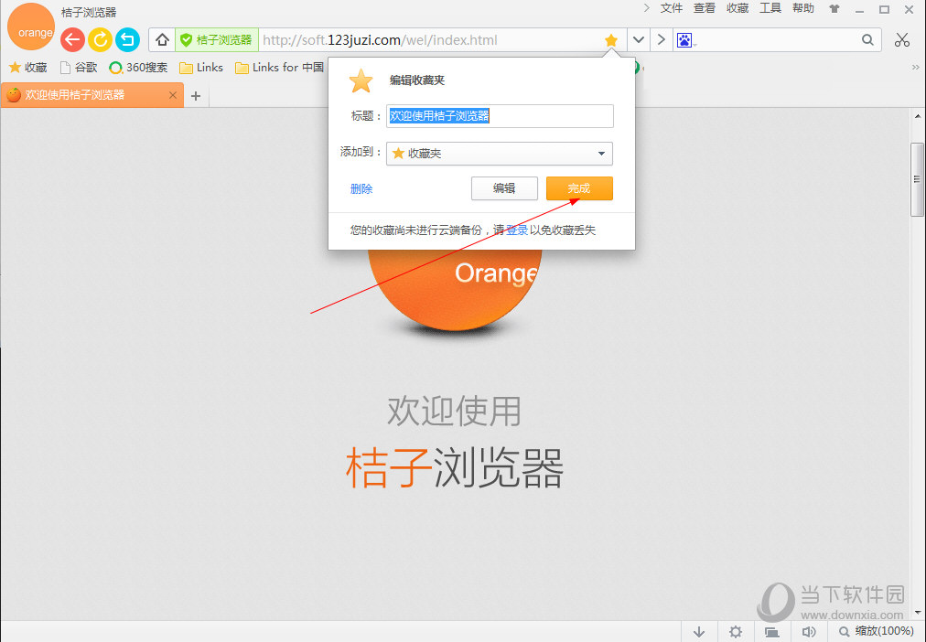
Task: Click the orange back arrow button
Action: click(73, 39)
